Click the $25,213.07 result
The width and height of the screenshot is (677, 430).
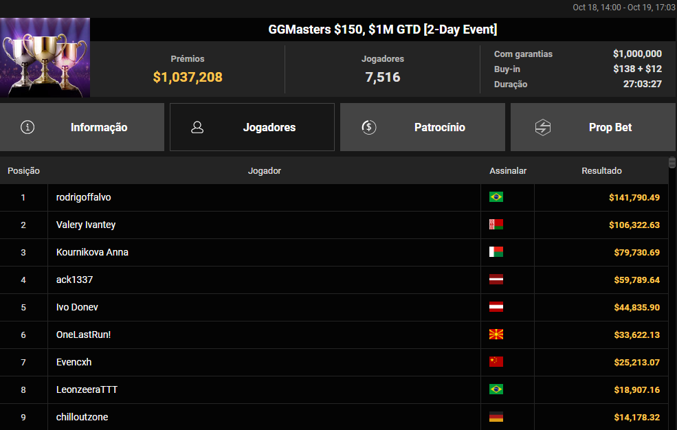pos(637,362)
